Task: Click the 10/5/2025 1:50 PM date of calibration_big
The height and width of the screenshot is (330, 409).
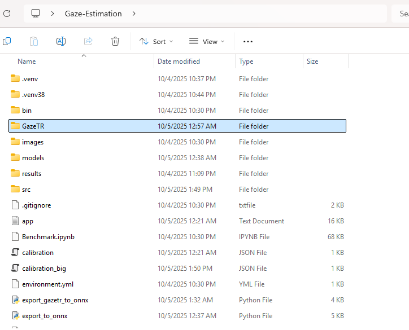Action: [185, 269]
